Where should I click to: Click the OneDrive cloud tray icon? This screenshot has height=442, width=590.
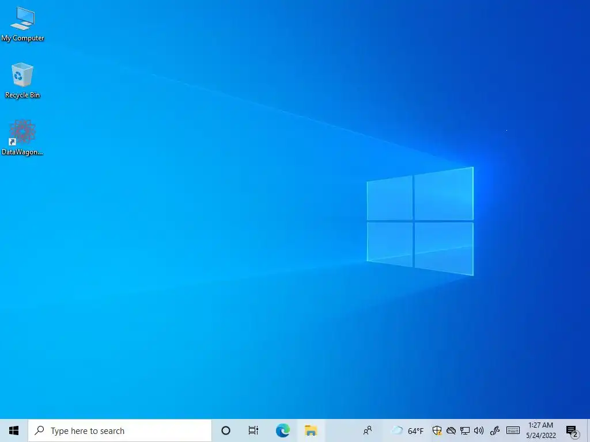pyautogui.click(x=451, y=430)
